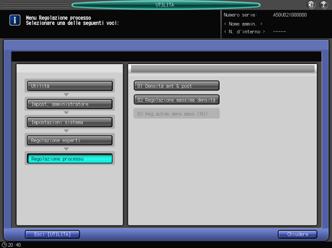
Task: Click the blue information icon
Action: pos(15,21)
